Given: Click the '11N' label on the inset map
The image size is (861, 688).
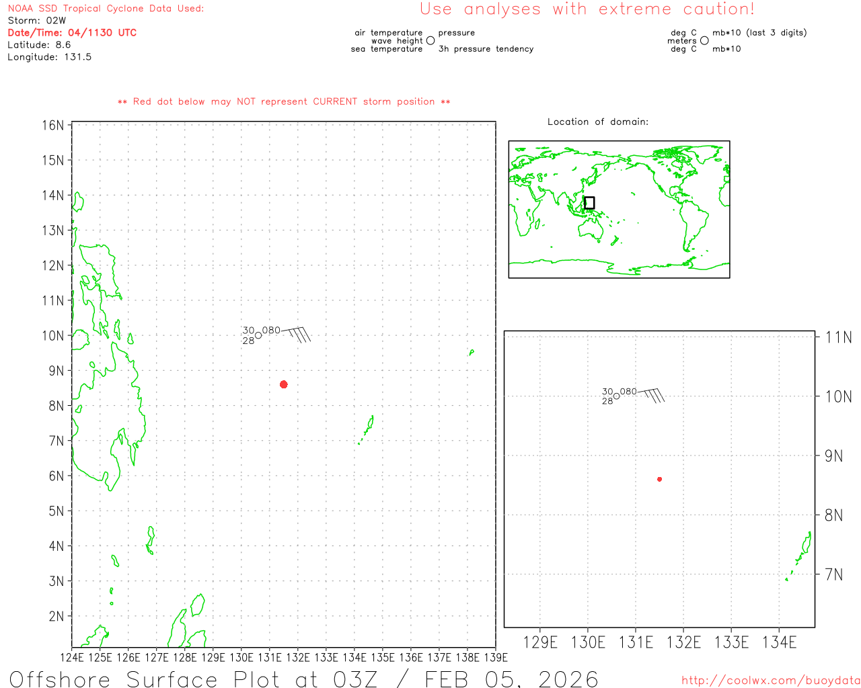Looking at the screenshot, I should pyautogui.click(x=838, y=337).
